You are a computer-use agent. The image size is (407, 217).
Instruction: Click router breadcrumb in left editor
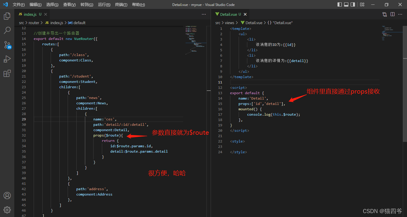[x=34, y=23]
